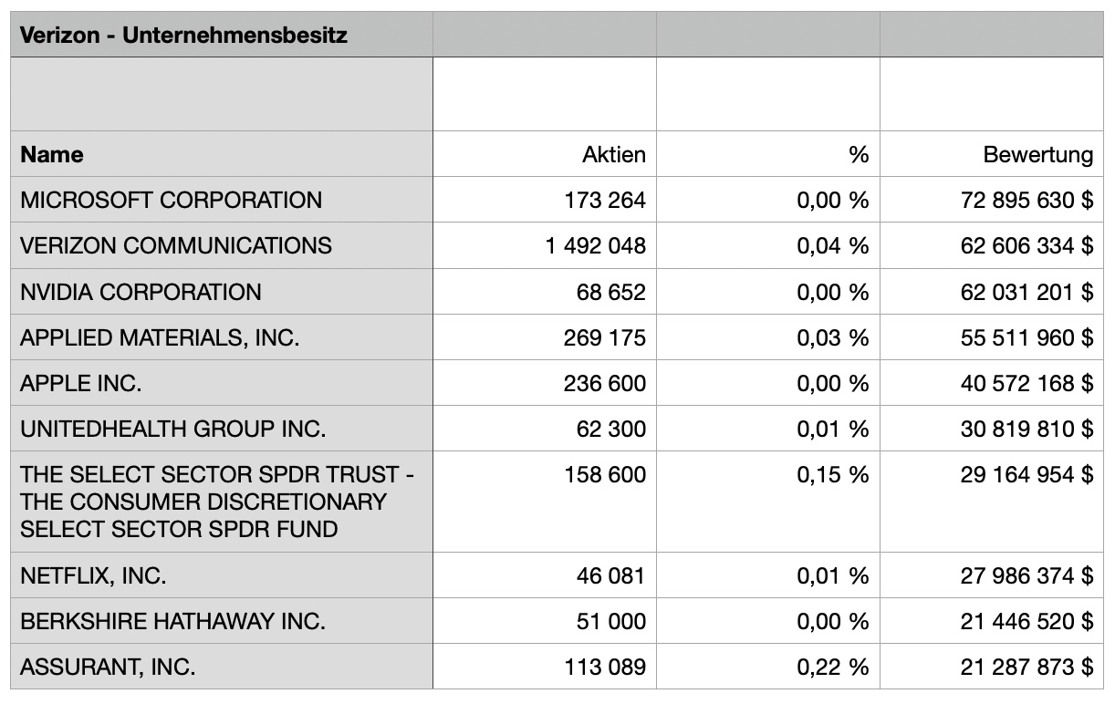Select the UNITEDHEALTH GROUP INC. cell
Viewport: 1115px width, 704px height.
click(172, 430)
